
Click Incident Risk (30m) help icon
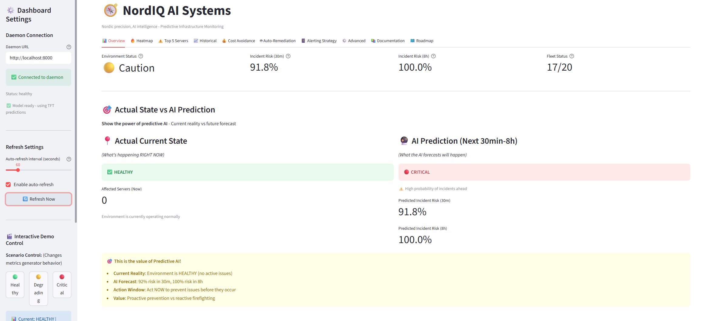tap(288, 56)
